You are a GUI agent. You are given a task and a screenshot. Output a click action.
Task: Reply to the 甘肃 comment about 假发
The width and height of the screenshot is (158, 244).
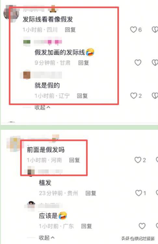coord(84,63)
